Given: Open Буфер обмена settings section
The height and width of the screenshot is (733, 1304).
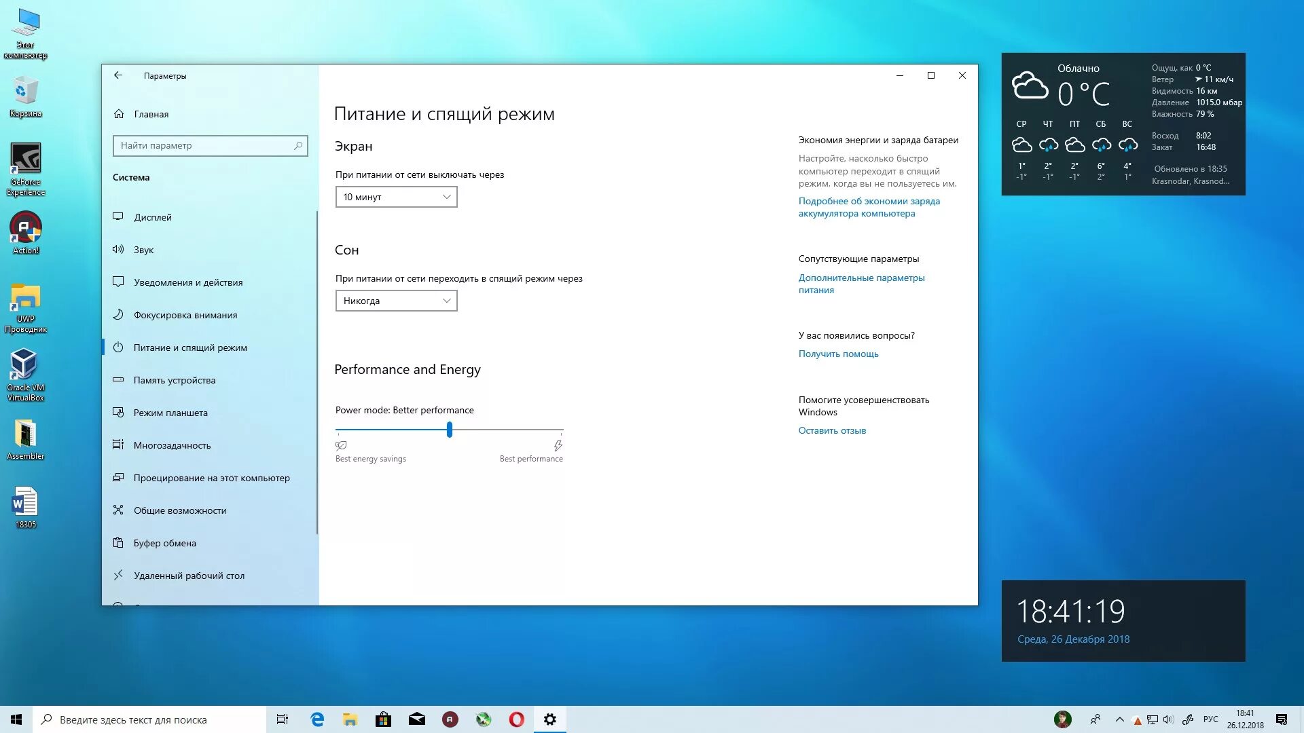Looking at the screenshot, I should 165,543.
